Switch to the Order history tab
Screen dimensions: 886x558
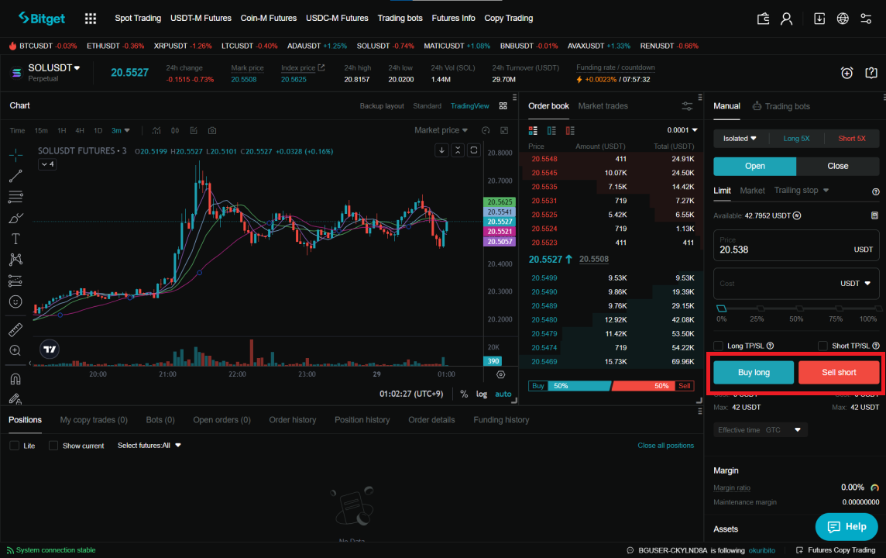click(293, 420)
